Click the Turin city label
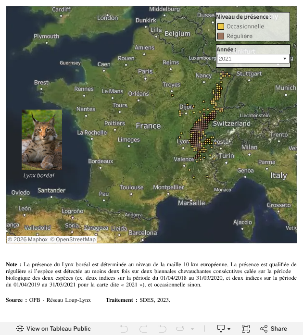Image resolution: width=303 pixels, height=335 pixels. point(227,156)
